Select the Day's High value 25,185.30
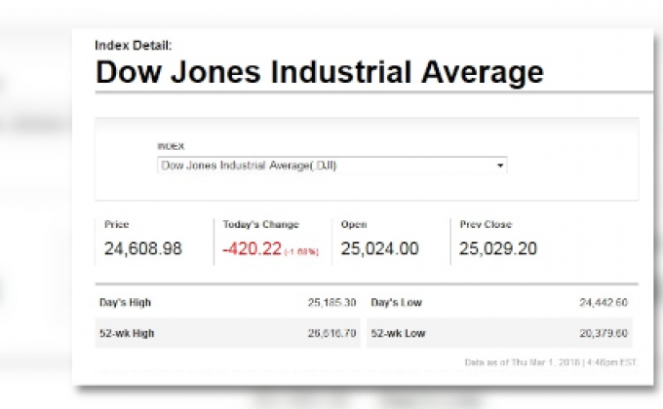Image resolution: width=663 pixels, height=409 pixels. click(331, 303)
